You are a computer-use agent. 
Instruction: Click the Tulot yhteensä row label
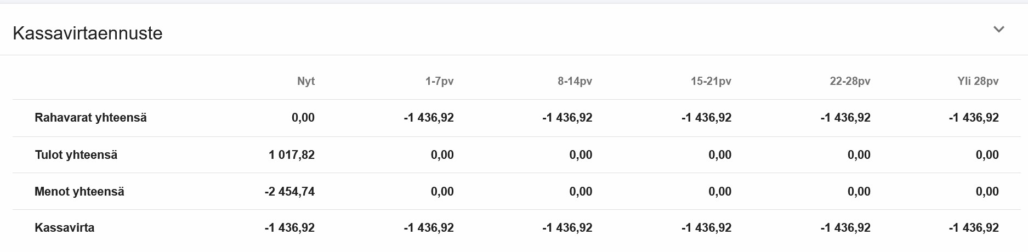pos(76,155)
